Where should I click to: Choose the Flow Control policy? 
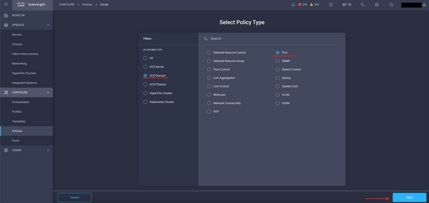point(209,70)
